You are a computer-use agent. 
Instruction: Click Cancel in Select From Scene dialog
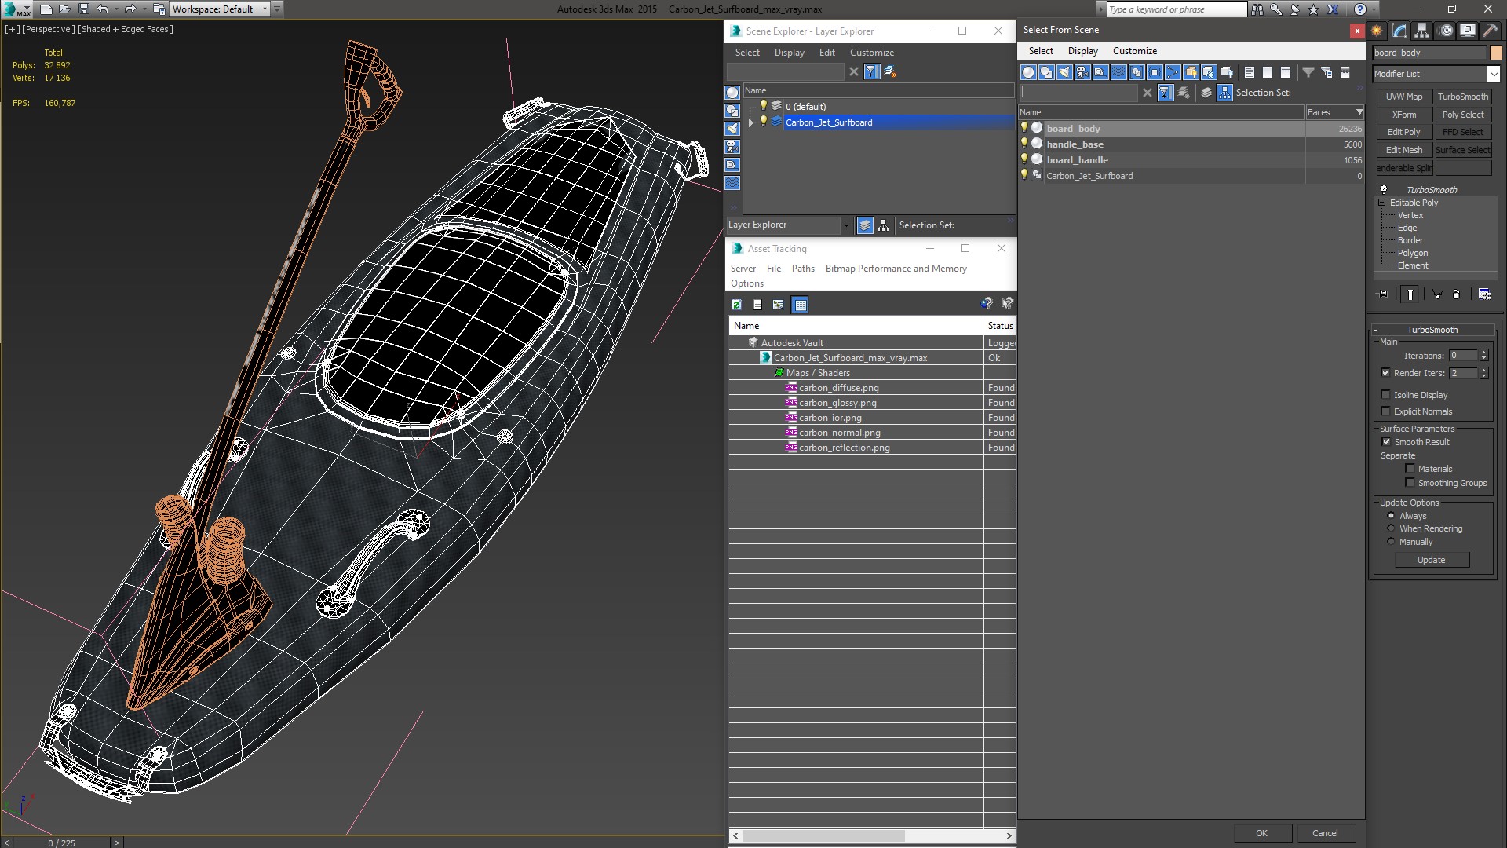[x=1325, y=833]
